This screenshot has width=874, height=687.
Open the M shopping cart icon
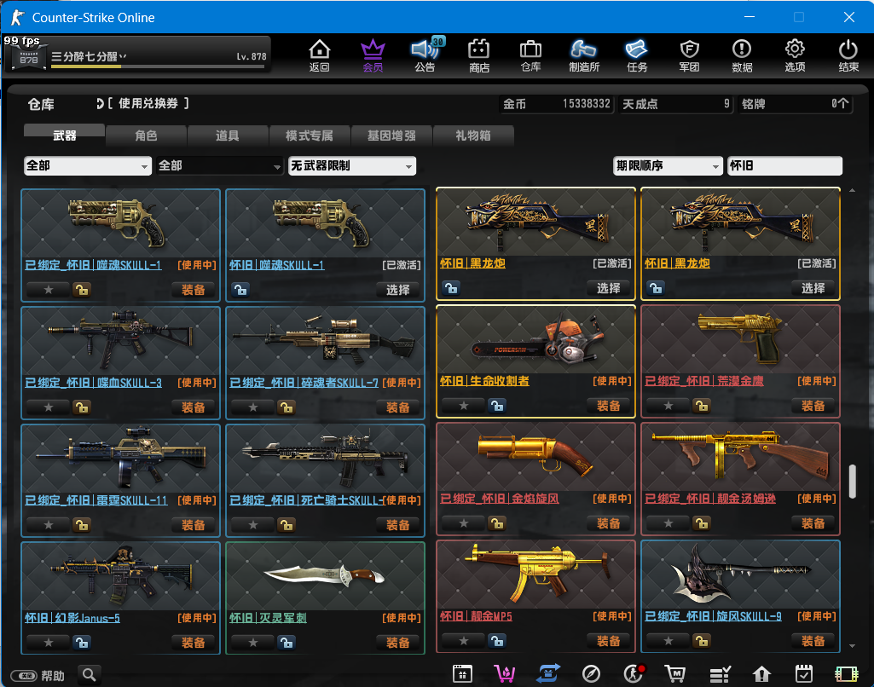coord(675,674)
